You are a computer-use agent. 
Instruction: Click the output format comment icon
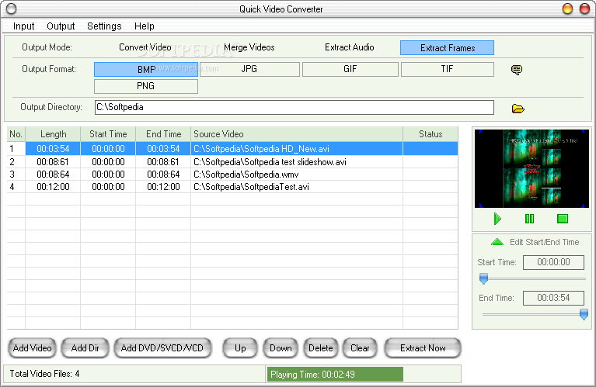coord(517,70)
